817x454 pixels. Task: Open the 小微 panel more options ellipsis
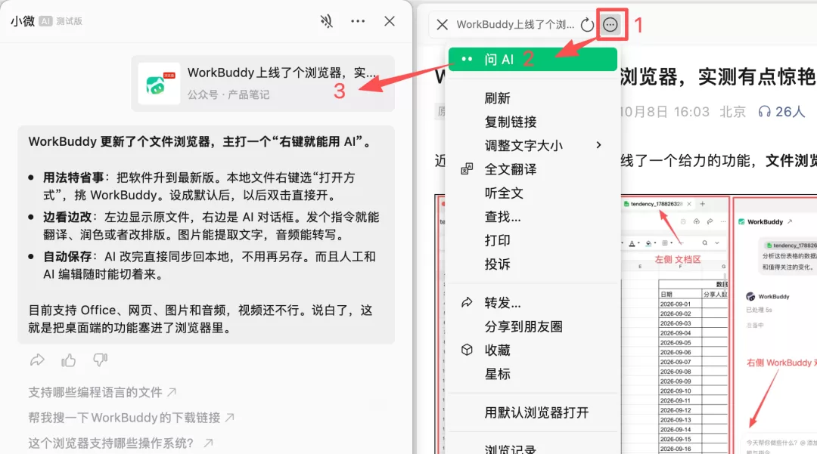click(x=358, y=21)
